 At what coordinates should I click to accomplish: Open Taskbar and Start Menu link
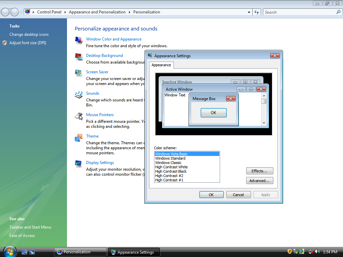[30, 227]
